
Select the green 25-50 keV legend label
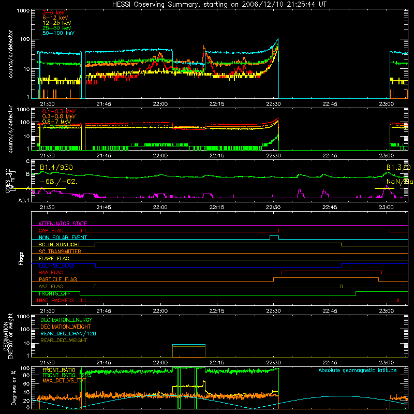pyautogui.click(x=56, y=28)
